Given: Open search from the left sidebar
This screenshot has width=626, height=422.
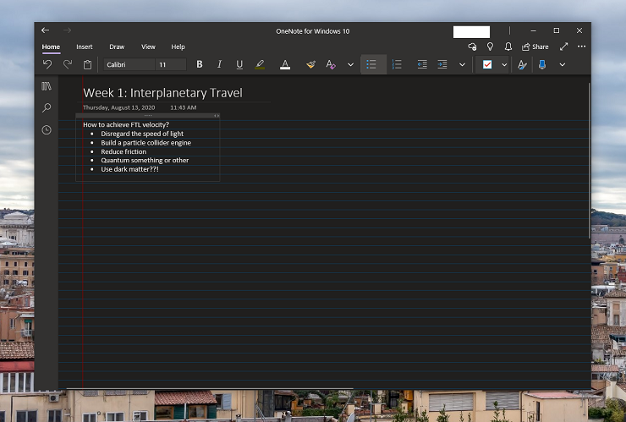Looking at the screenshot, I should (x=47, y=108).
